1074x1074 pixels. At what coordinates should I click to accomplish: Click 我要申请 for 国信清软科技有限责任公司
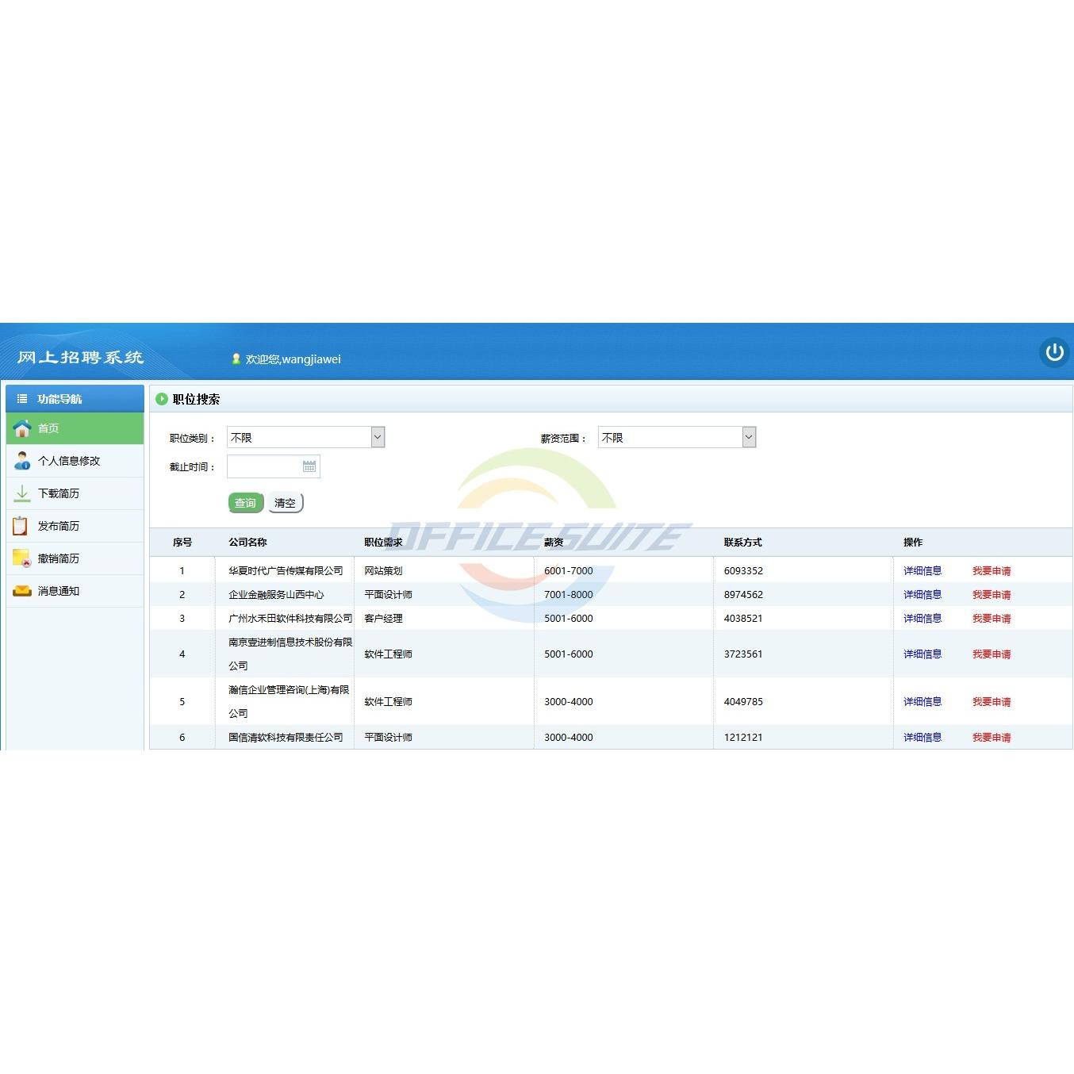click(x=992, y=738)
